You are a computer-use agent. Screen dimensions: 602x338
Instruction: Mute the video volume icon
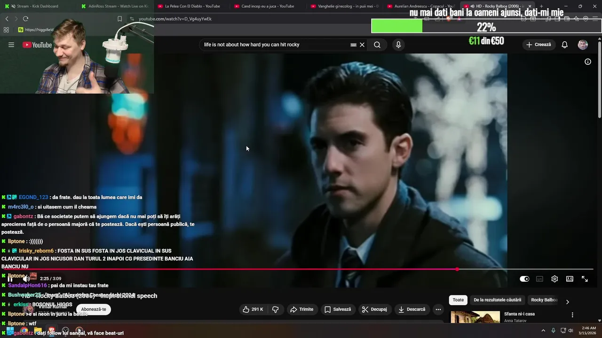pyautogui.click(x=26, y=279)
